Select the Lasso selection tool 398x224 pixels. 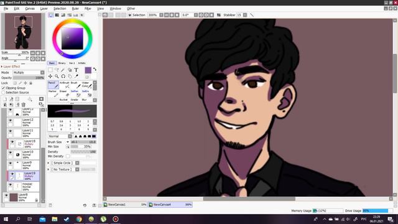57,70
